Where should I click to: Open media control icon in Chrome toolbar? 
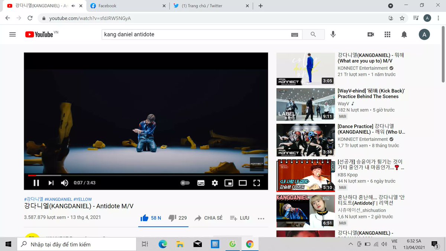point(416,18)
